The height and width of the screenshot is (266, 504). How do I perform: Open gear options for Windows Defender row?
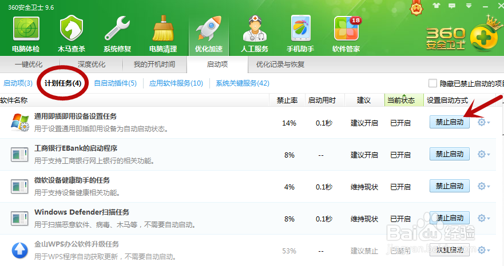click(483, 218)
